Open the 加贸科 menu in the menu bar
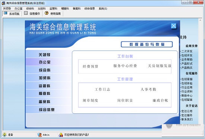The width and height of the screenshot is (205, 139). click(x=42, y=9)
